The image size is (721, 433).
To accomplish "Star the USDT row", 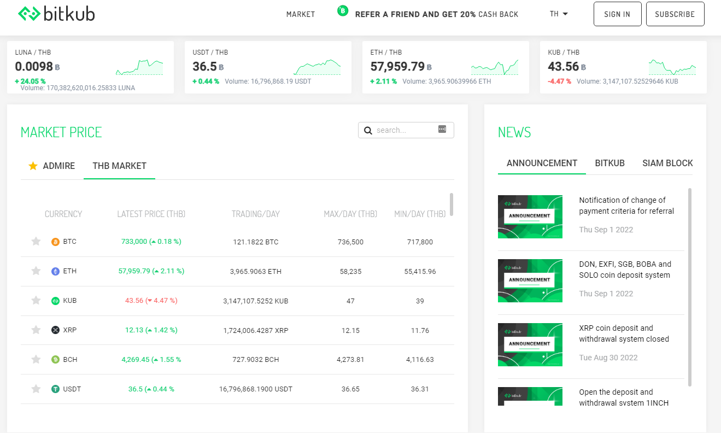I will tap(36, 389).
